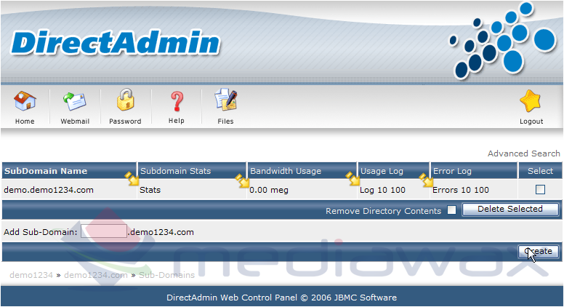The height and width of the screenshot is (307, 564).
Task: Open the Webmail envelope icon
Action: click(x=75, y=101)
